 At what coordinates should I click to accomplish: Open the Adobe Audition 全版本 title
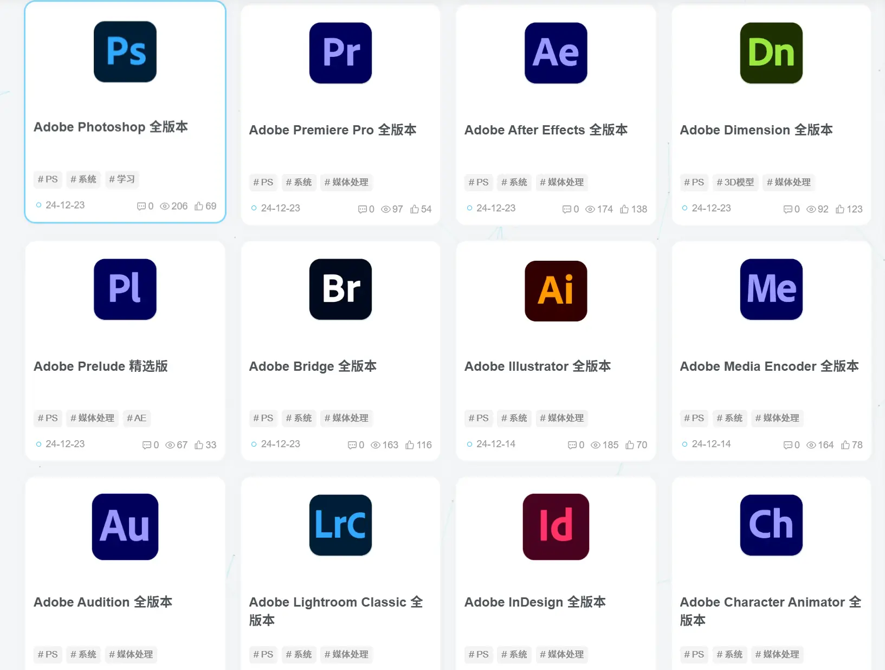103,602
